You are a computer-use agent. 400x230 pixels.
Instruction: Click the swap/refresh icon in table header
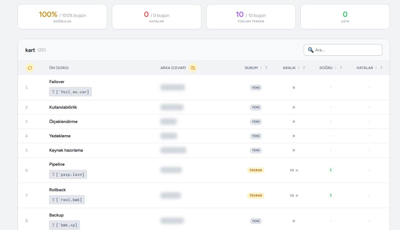click(x=30, y=68)
